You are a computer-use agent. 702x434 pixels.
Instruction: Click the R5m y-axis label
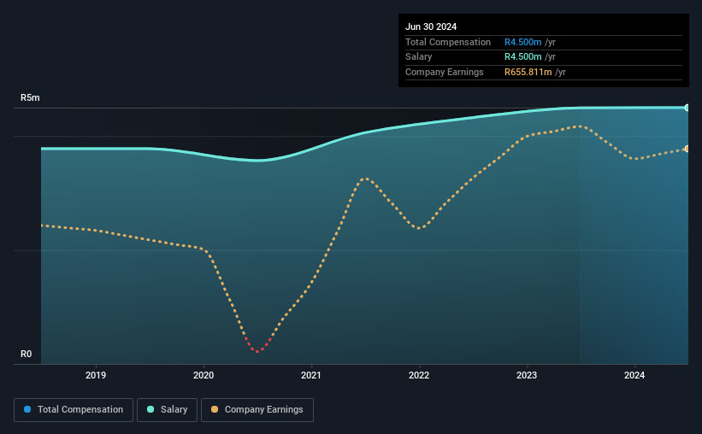(30, 97)
